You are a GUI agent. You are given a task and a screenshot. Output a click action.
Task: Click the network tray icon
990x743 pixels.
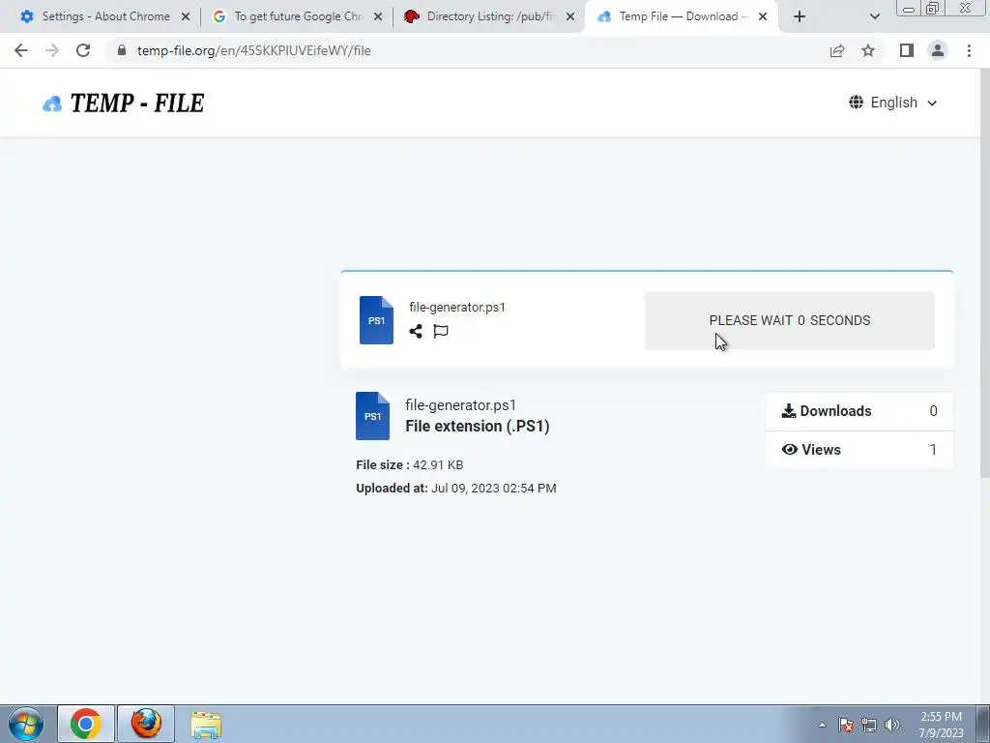(x=869, y=726)
